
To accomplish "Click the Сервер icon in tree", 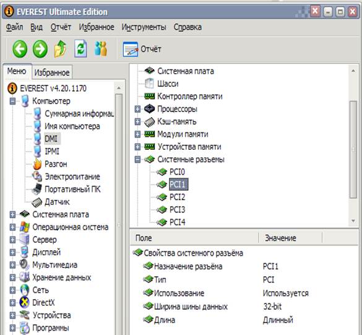I will [25, 240].
